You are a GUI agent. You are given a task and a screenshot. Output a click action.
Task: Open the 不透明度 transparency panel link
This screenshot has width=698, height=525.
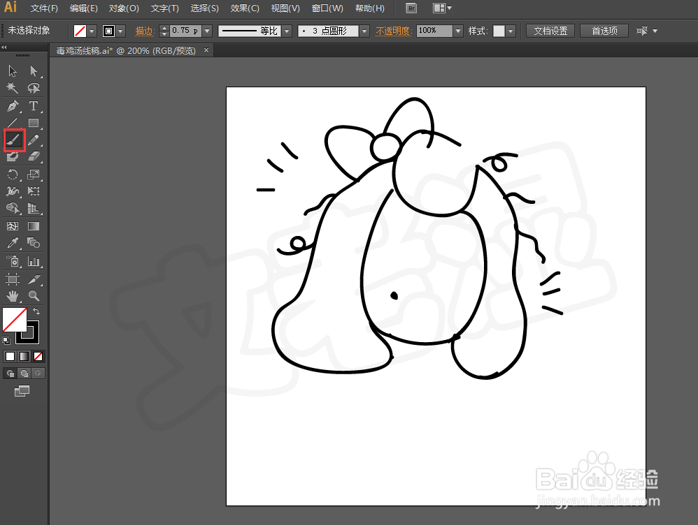pos(392,31)
